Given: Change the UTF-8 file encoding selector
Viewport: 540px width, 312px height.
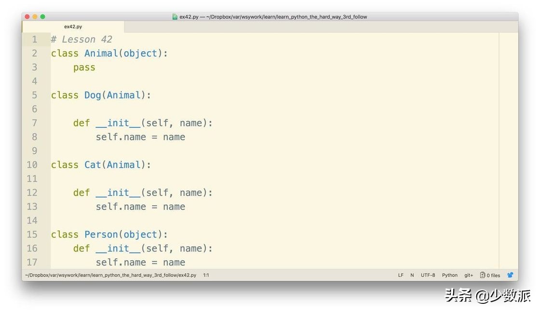Looking at the screenshot, I should (x=428, y=275).
